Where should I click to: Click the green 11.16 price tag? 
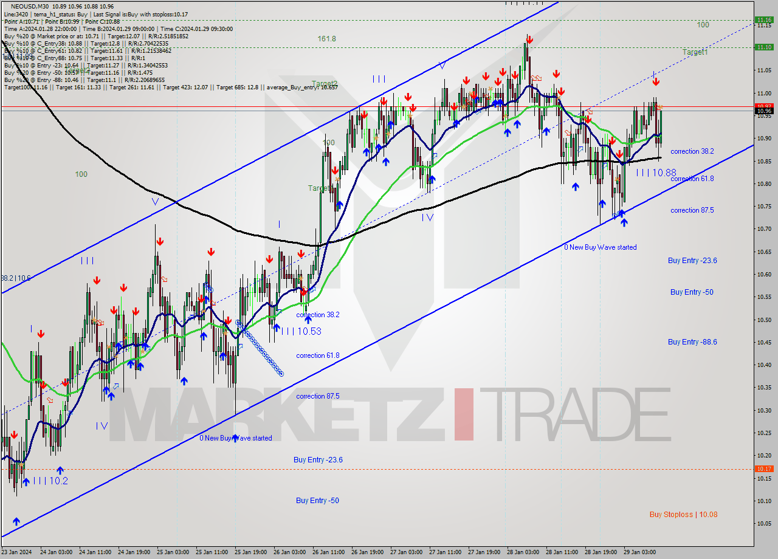(x=764, y=19)
